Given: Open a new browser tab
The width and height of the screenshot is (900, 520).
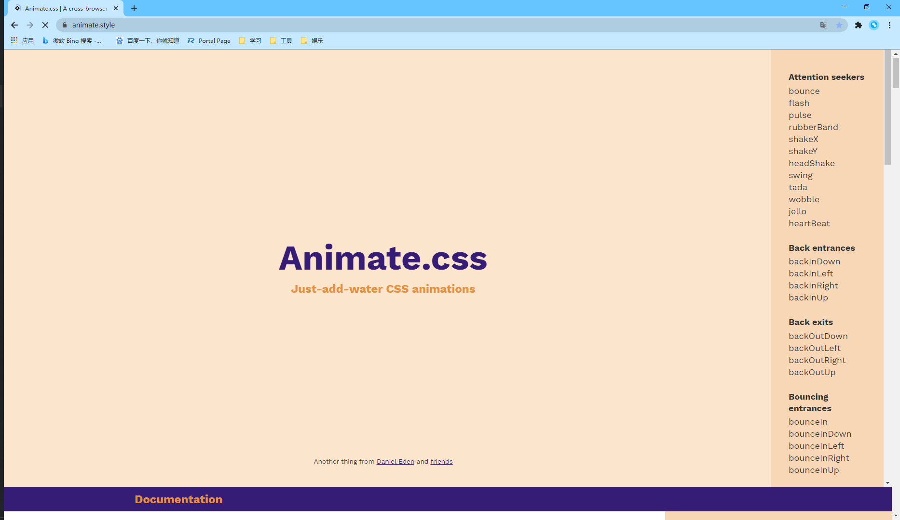Looking at the screenshot, I should coord(134,8).
